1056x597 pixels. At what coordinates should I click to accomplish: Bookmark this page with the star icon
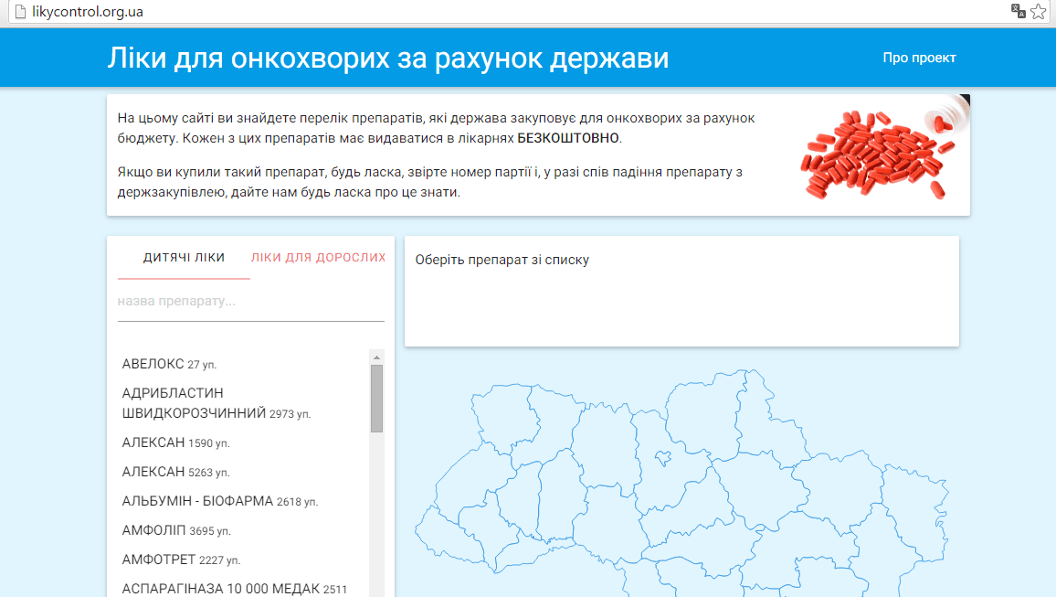click(x=1039, y=12)
